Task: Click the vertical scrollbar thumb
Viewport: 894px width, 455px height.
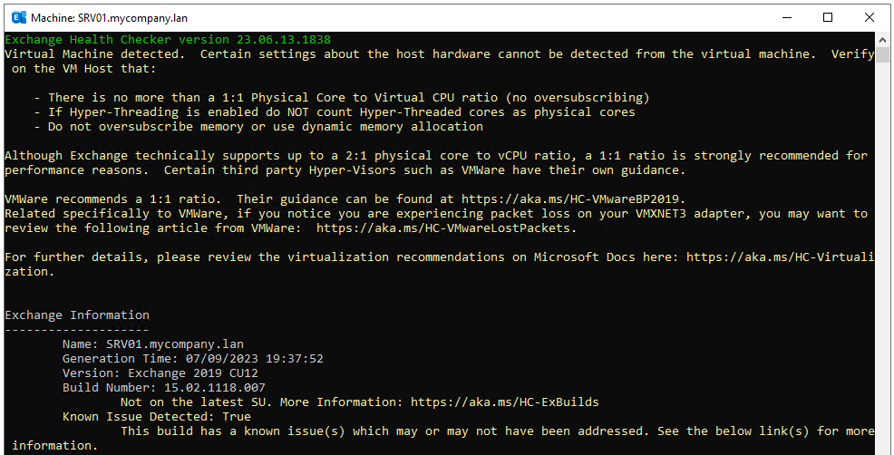Action: coord(882,54)
